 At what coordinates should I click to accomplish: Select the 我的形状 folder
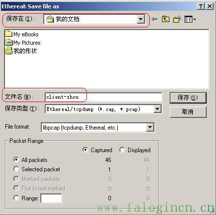click(21, 51)
